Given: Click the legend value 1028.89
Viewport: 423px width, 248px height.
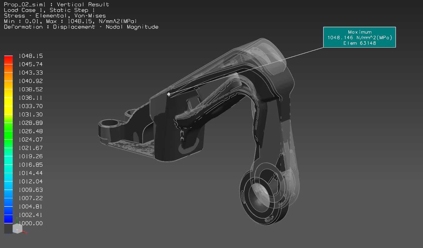Looking at the screenshot, I should pyautogui.click(x=31, y=123).
